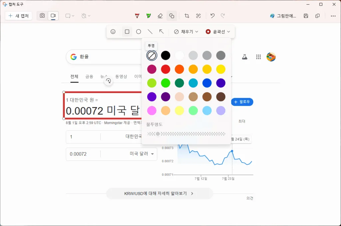This screenshot has width=341, height=226.
Task: Select the circle shape
Action: pyautogui.click(x=139, y=32)
